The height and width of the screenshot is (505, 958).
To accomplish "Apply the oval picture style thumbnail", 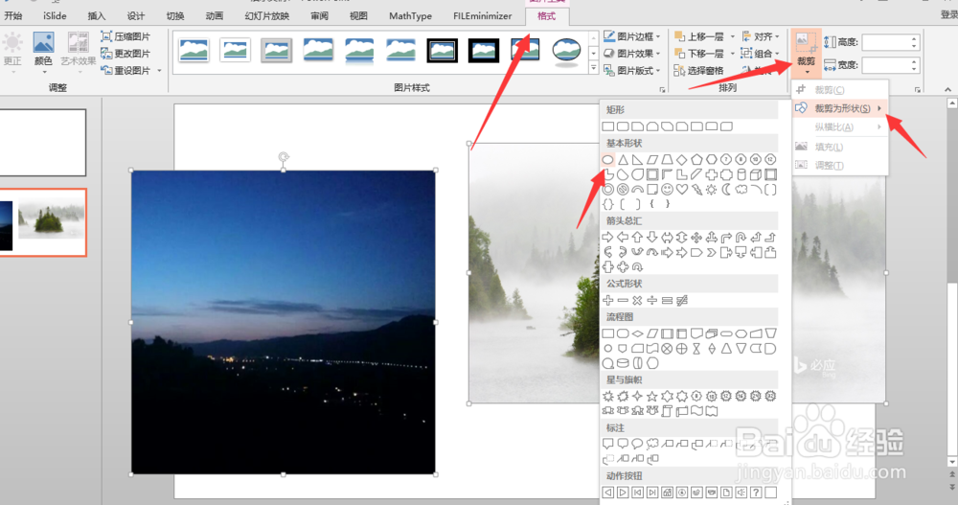I will (x=566, y=51).
